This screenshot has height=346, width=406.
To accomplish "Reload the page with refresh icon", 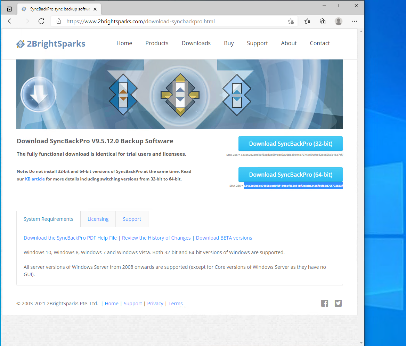I will click(x=41, y=21).
